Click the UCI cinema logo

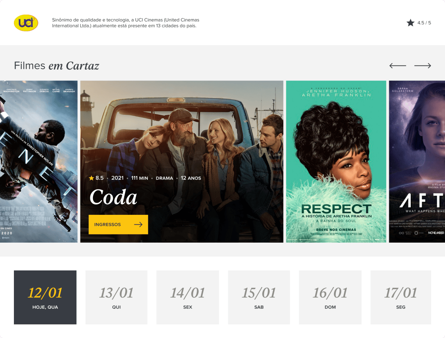(x=26, y=23)
